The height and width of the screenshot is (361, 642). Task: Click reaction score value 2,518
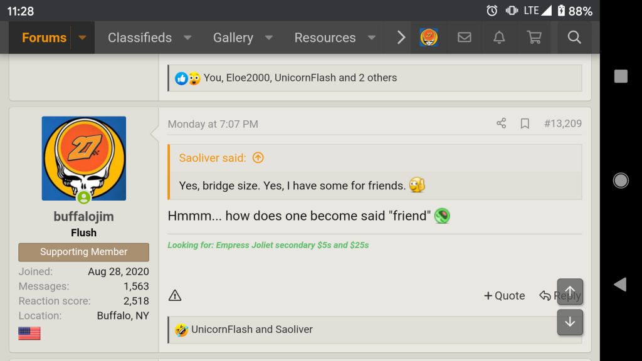click(136, 301)
